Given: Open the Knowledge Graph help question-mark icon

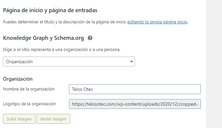Looking at the screenshot, I should tap(90, 38).
